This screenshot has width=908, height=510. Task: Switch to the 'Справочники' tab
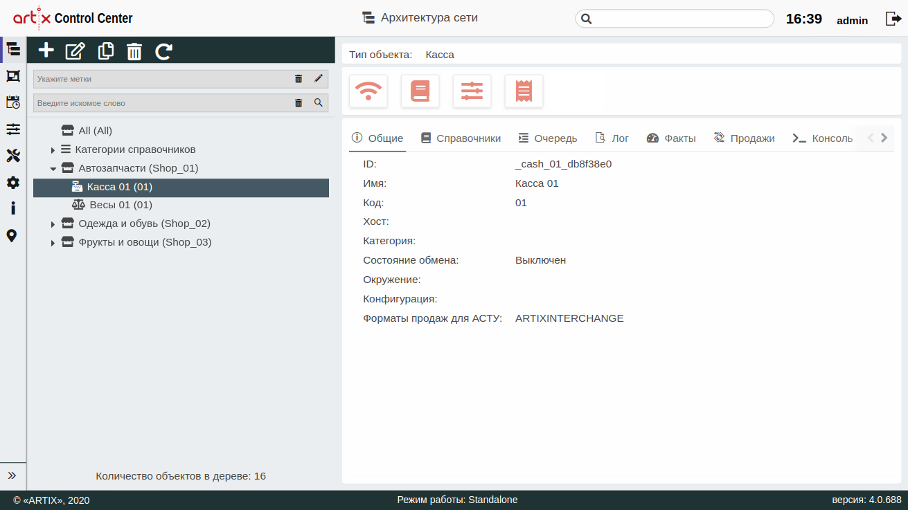click(461, 138)
